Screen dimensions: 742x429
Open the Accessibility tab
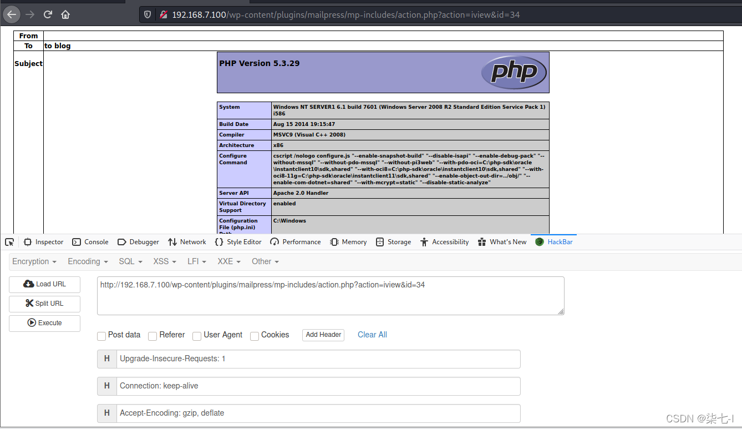(x=445, y=242)
